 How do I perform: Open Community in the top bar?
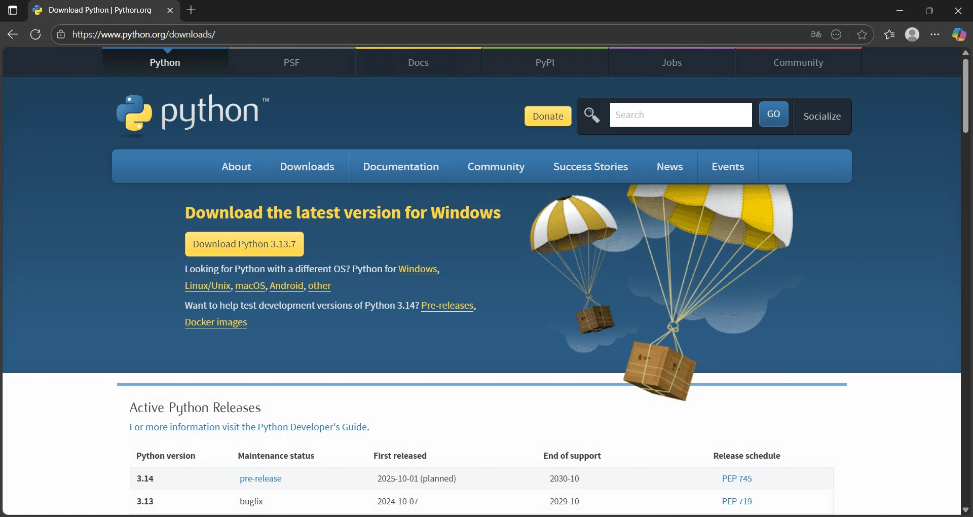[798, 62]
